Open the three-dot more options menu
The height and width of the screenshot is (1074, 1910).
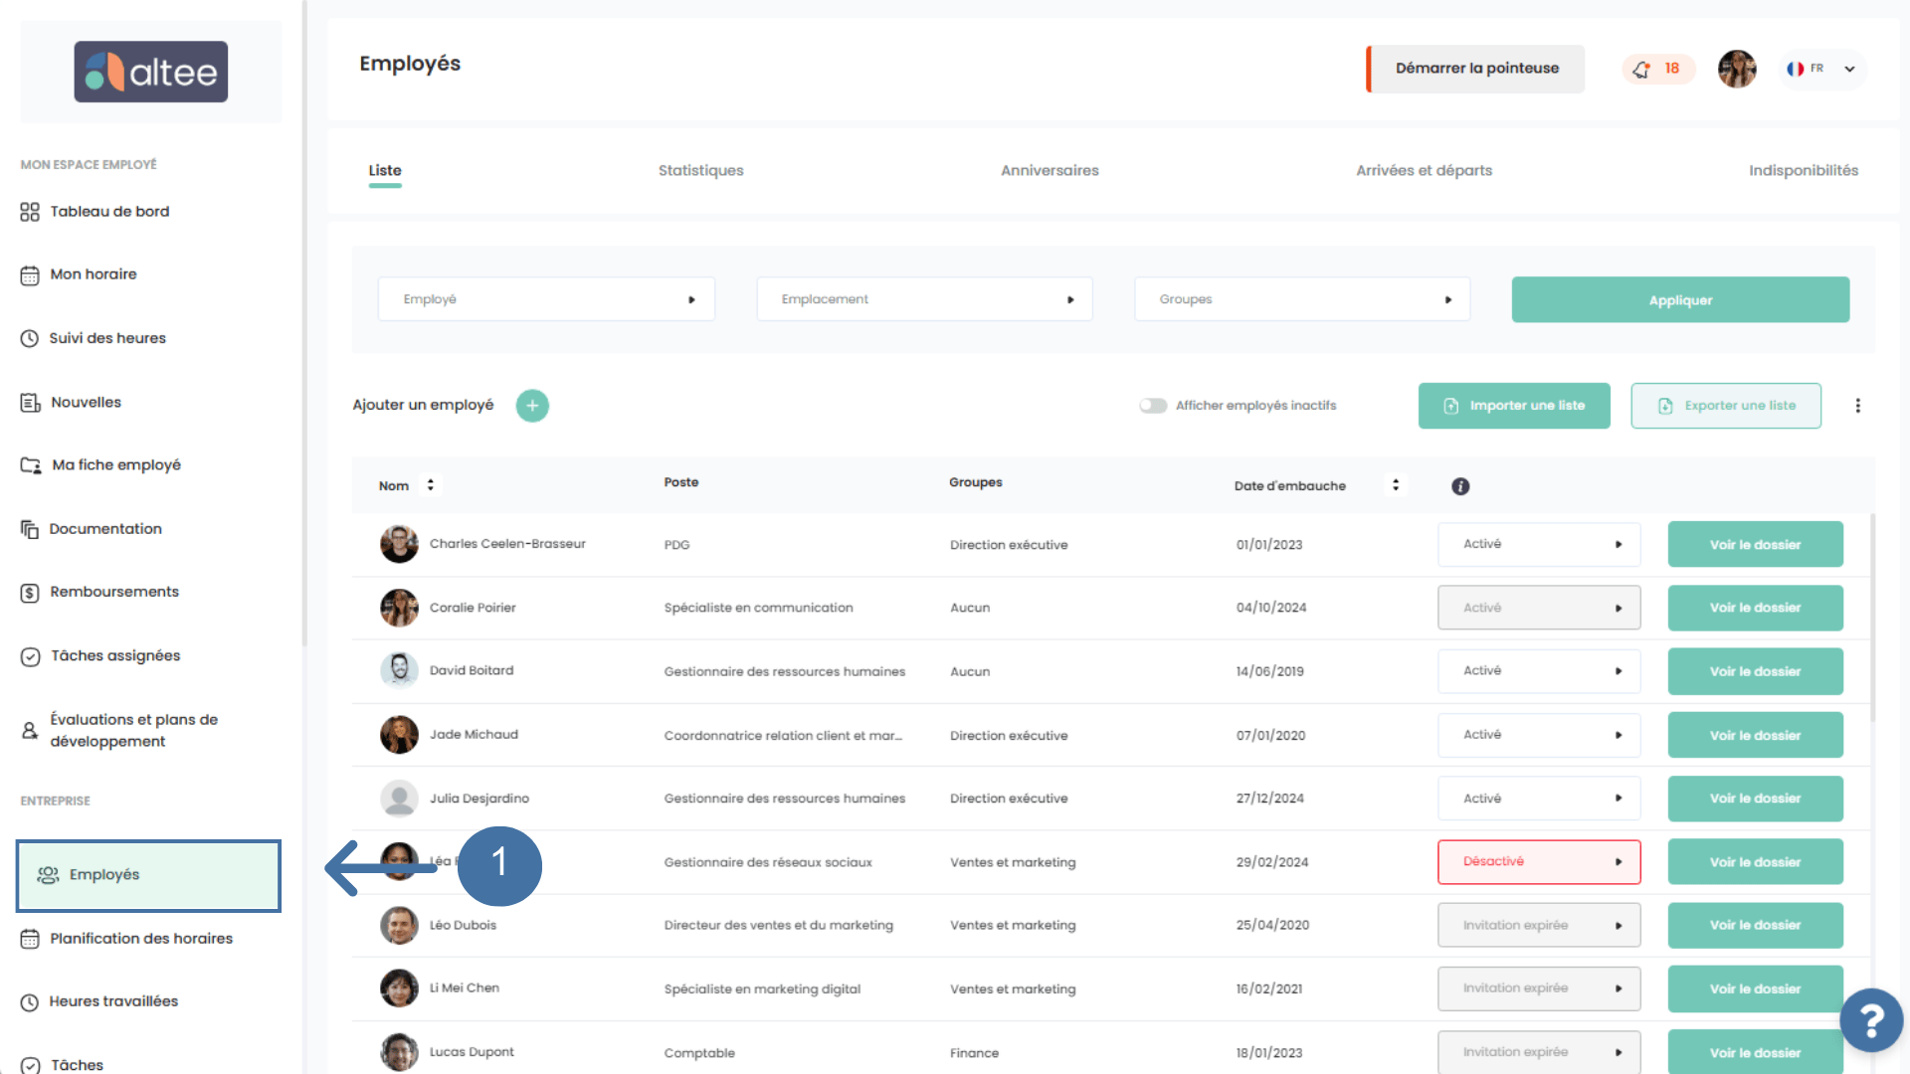point(1857,406)
